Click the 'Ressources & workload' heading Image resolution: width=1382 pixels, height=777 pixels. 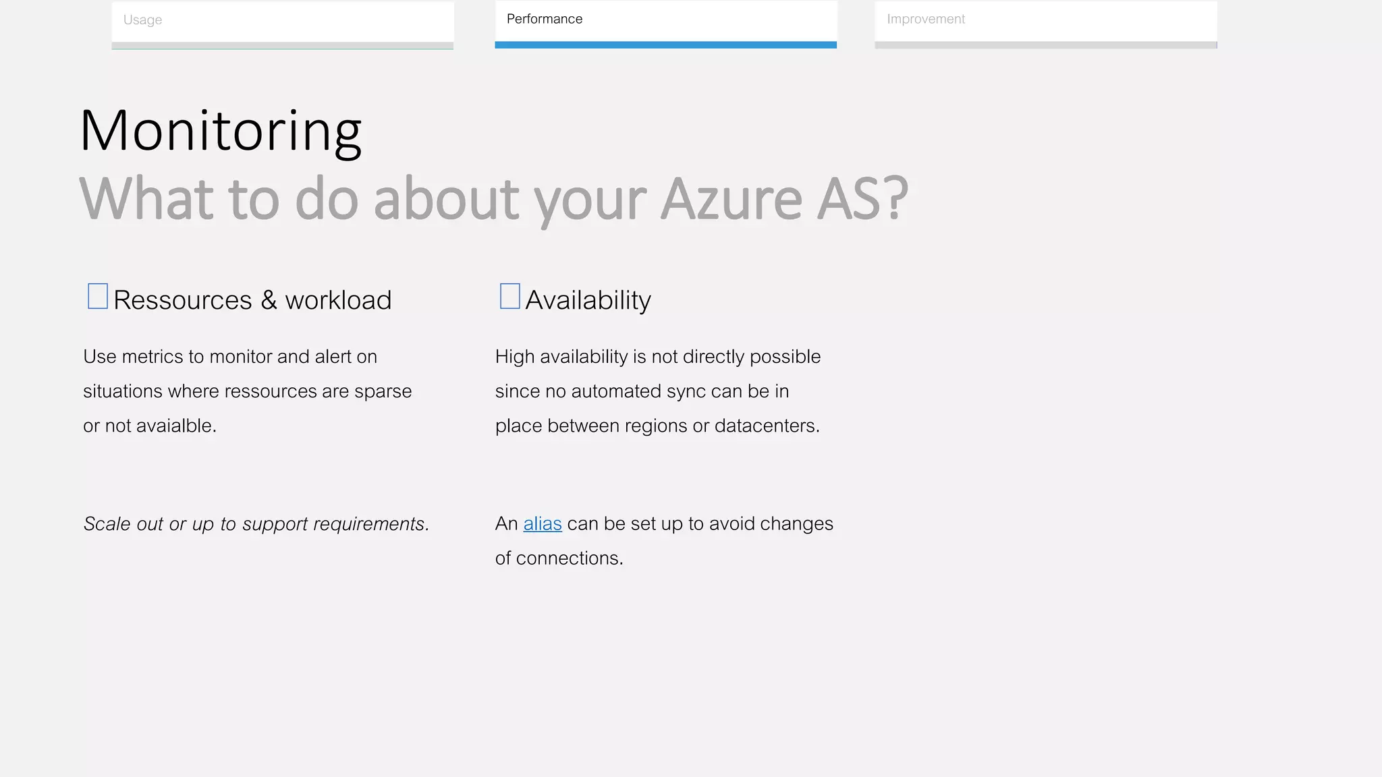(252, 300)
